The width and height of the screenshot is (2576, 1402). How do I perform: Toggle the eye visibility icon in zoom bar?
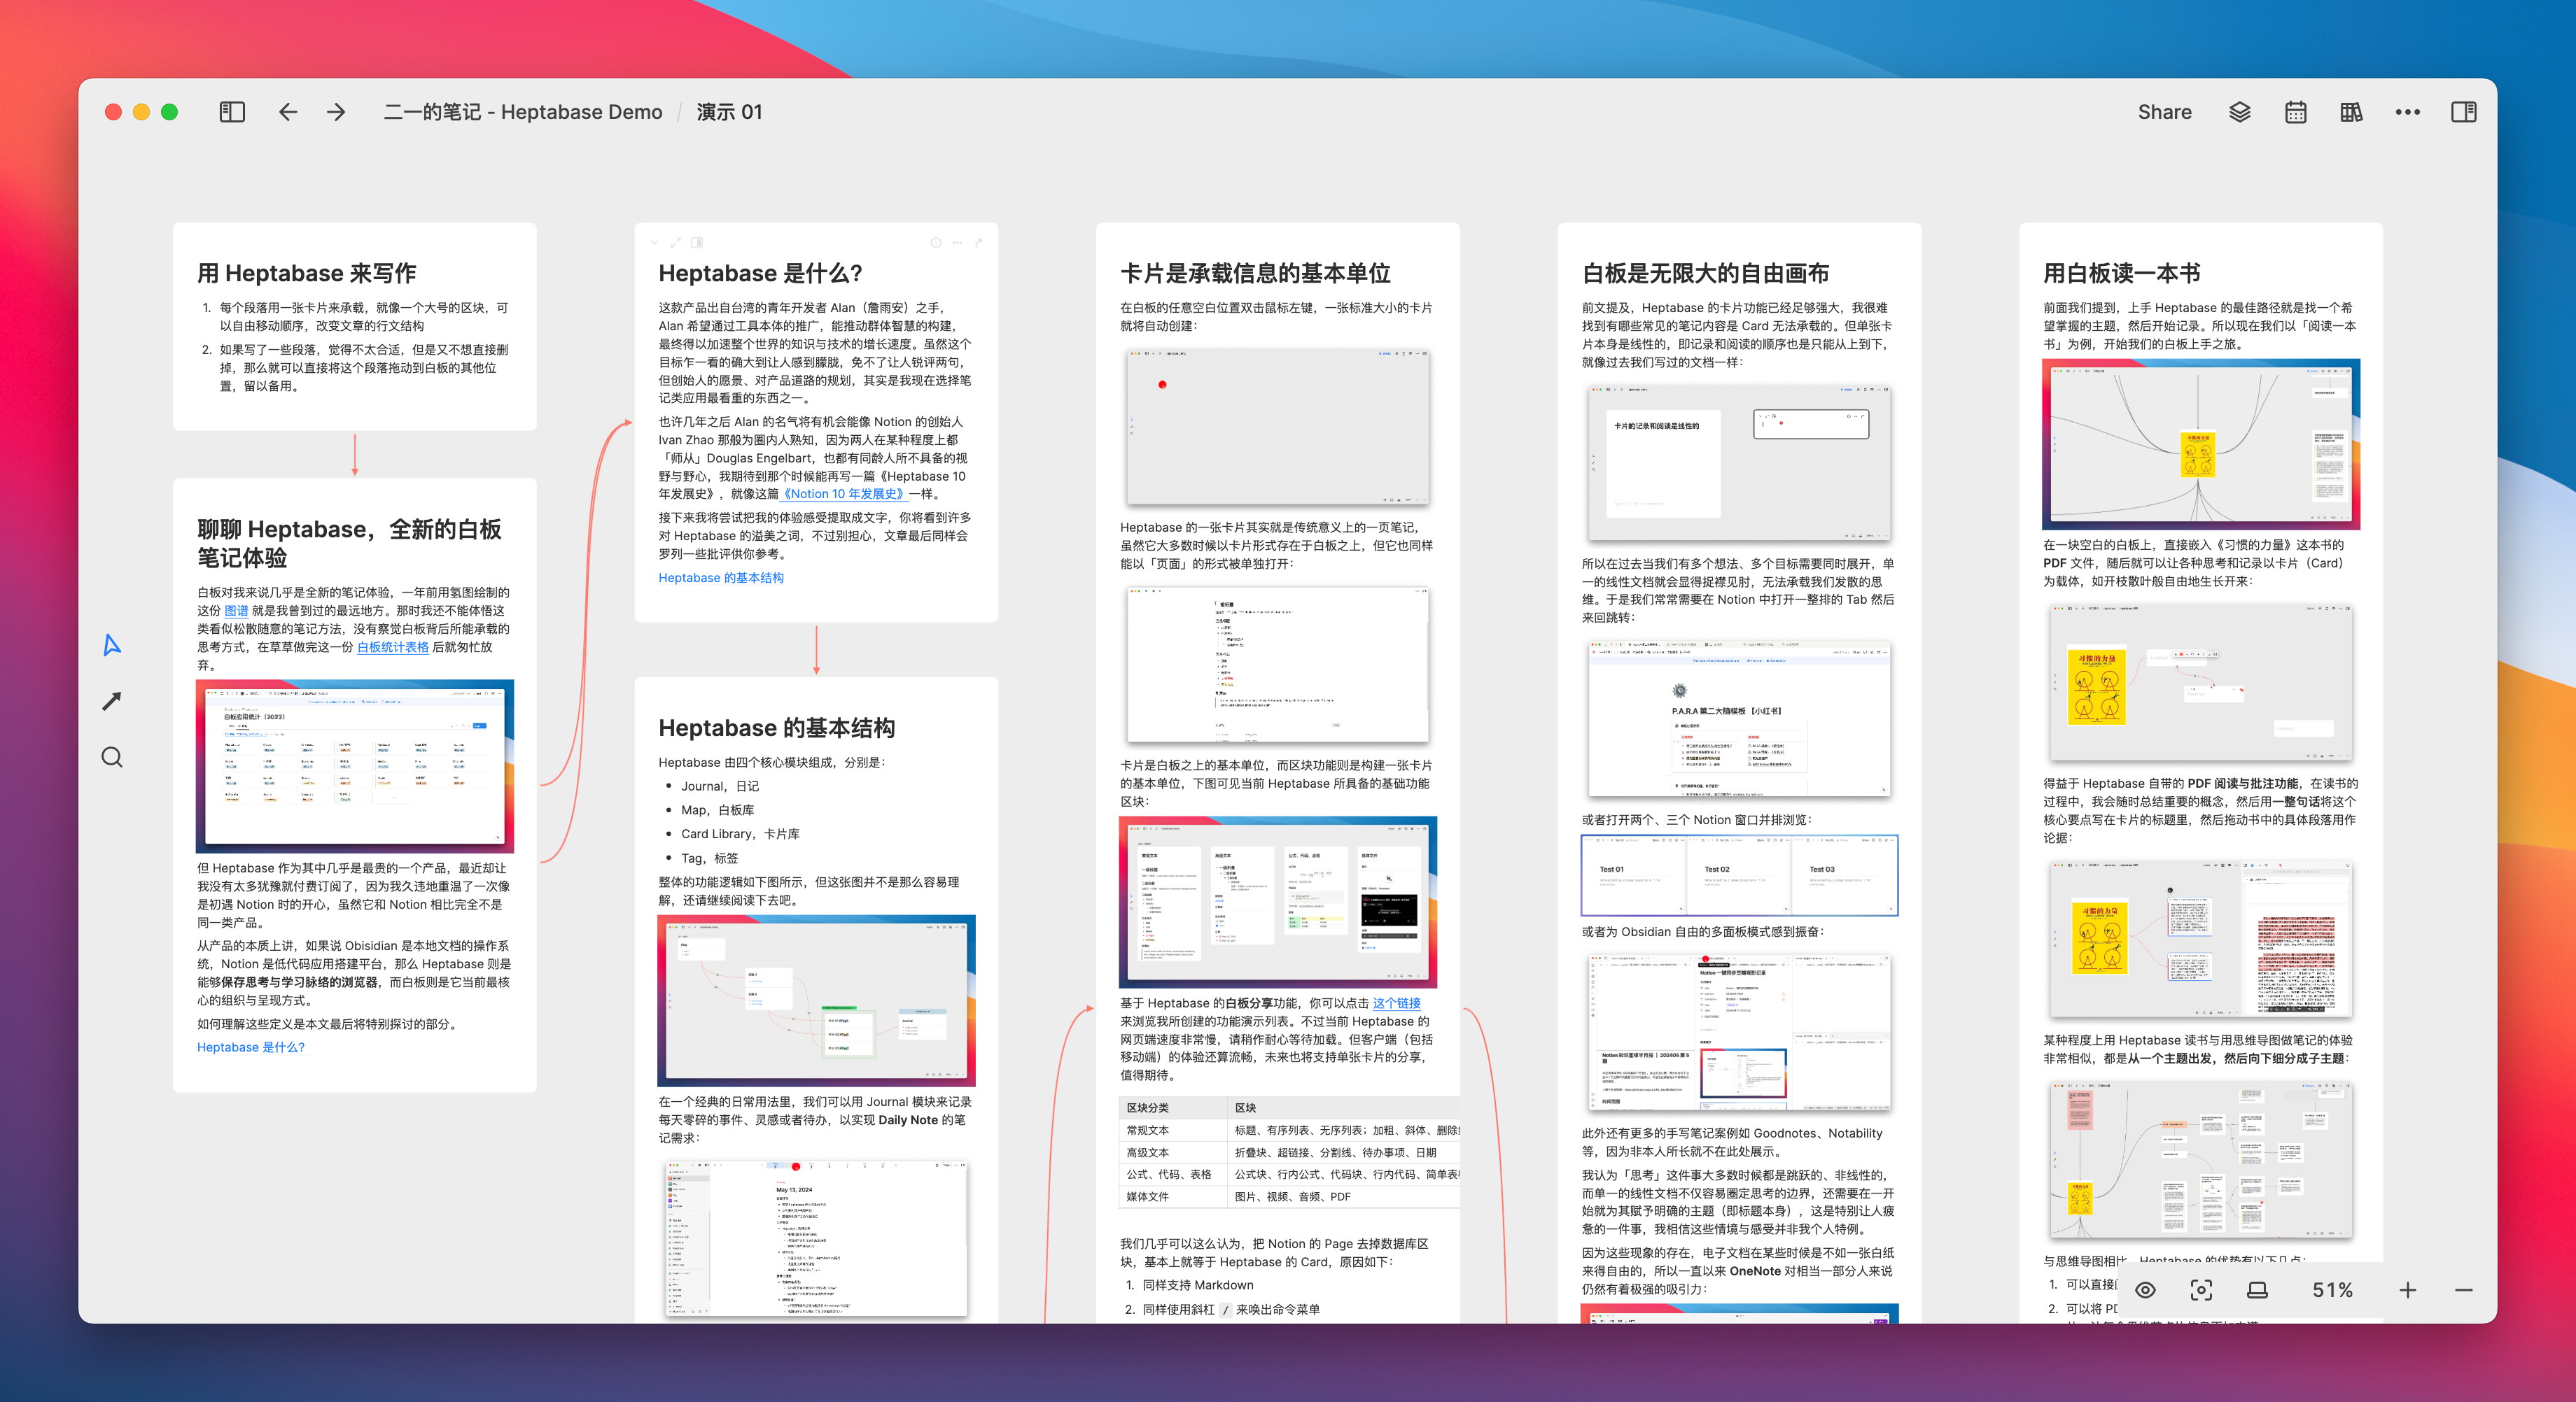point(2145,1290)
